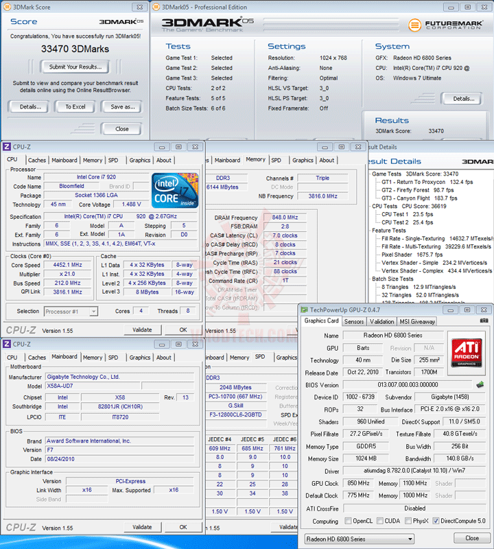The width and height of the screenshot is (494, 549).
Task: Click OK in the CPU-tab CPU-Z window
Action: click(x=183, y=330)
